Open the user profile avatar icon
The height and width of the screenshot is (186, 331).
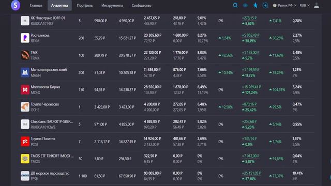click(x=316, y=6)
